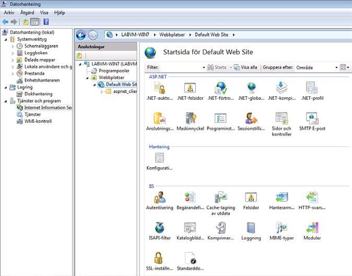Open the Loggning icon

[x=251, y=228]
